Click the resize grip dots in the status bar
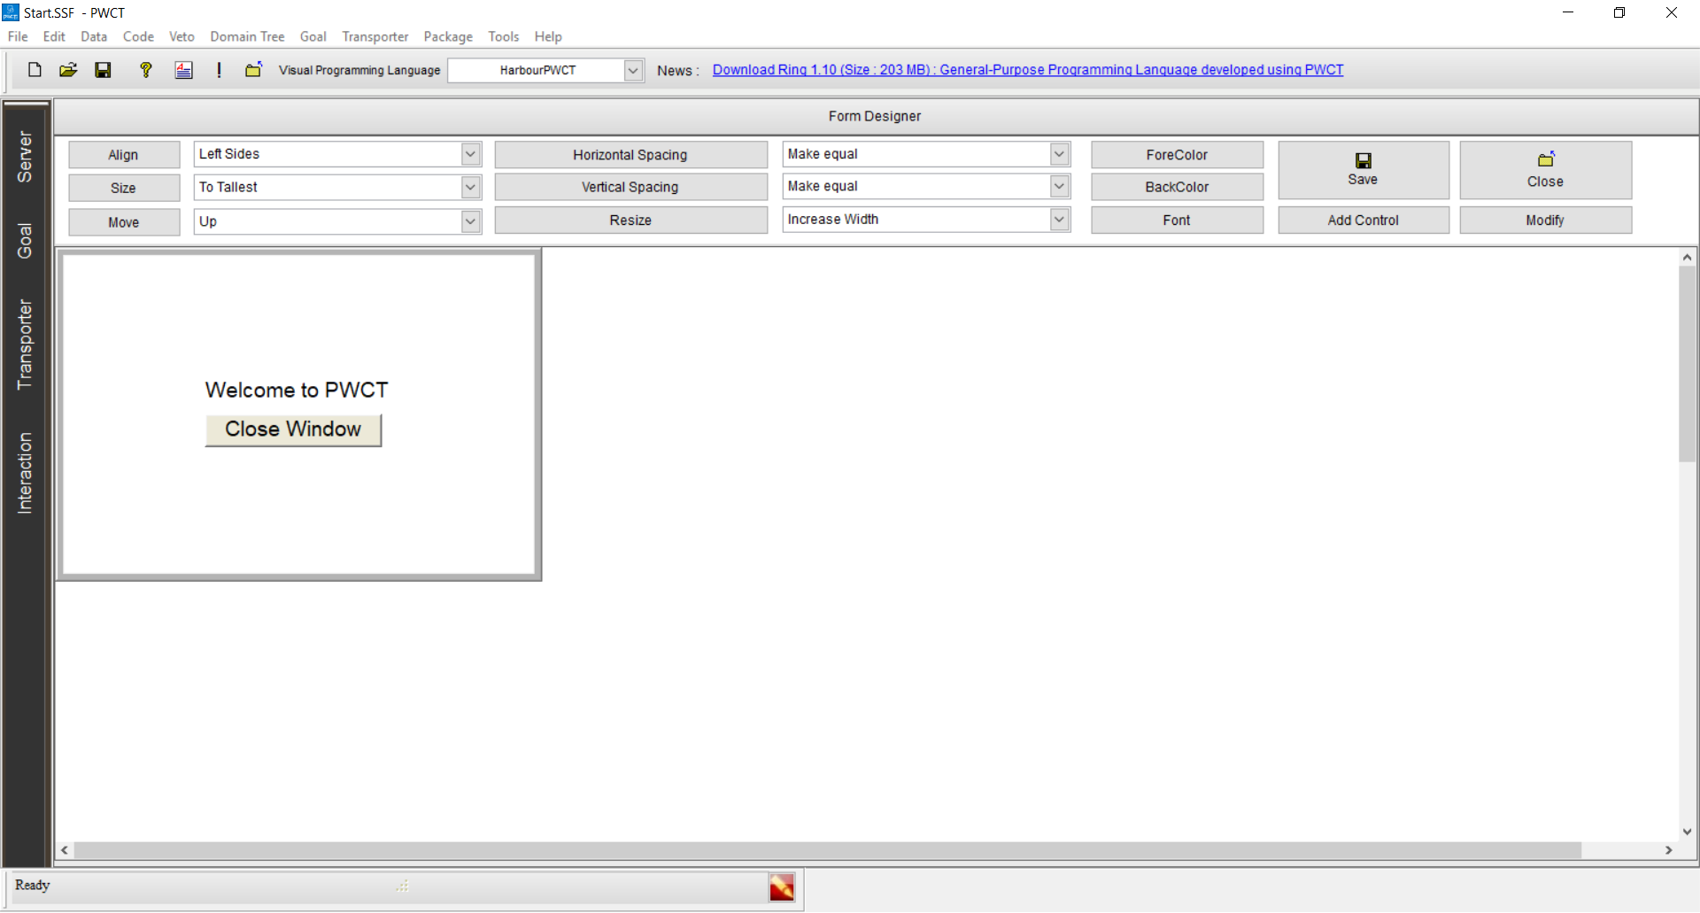The image size is (1700, 913). pos(403,886)
